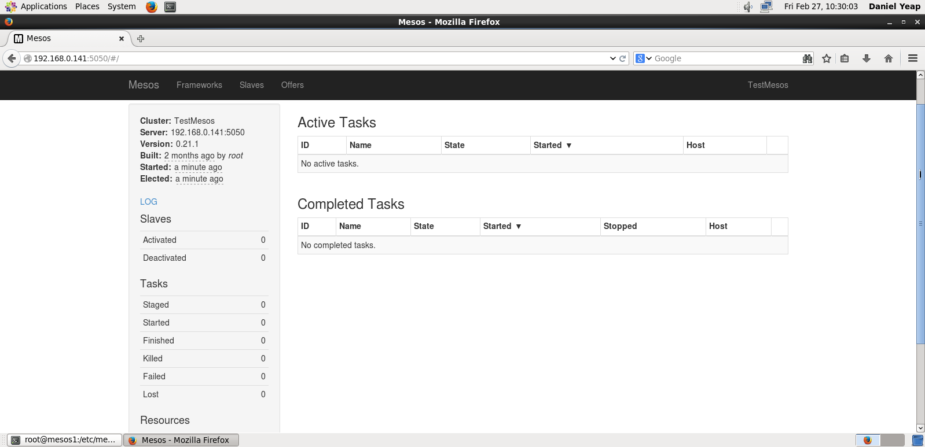Image resolution: width=925 pixels, height=447 pixels.
Task: Open the URL history dropdown arrow
Action: [x=613, y=58]
